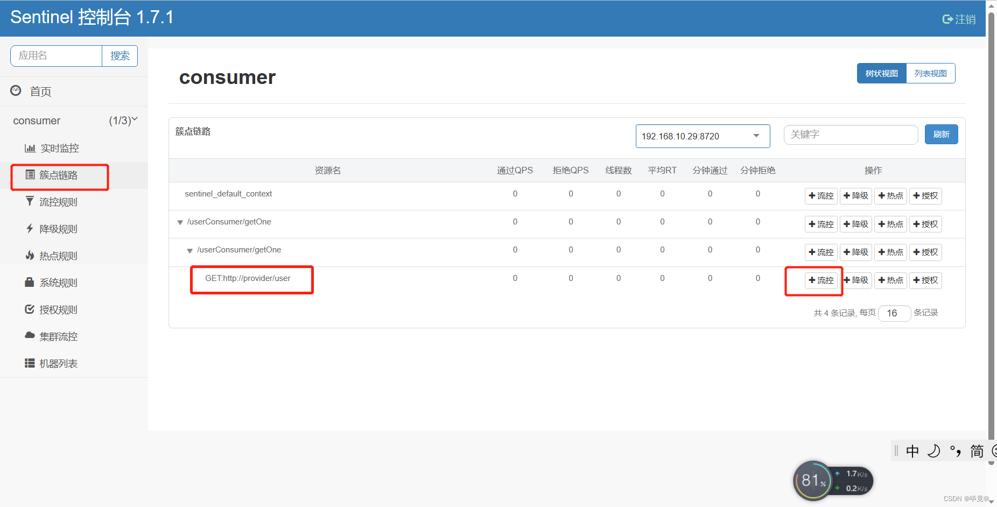Viewport: 997px width, 507px height.
Task: Open 降级规则 menu item
Action: point(74,229)
